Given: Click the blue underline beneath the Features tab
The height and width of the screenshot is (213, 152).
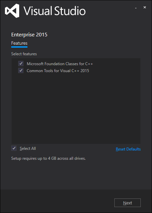Looking at the screenshot, I should 19,47.
